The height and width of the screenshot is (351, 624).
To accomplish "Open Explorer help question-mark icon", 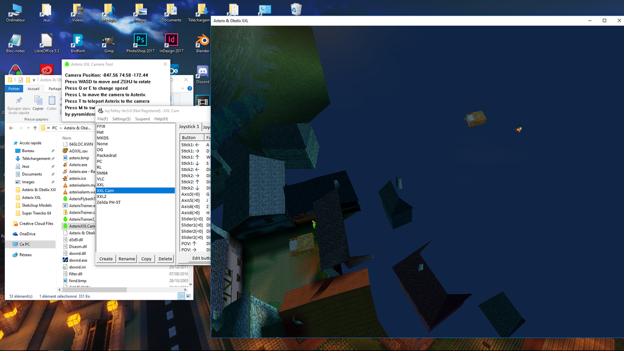I will pyautogui.click(x=190, y=89).
